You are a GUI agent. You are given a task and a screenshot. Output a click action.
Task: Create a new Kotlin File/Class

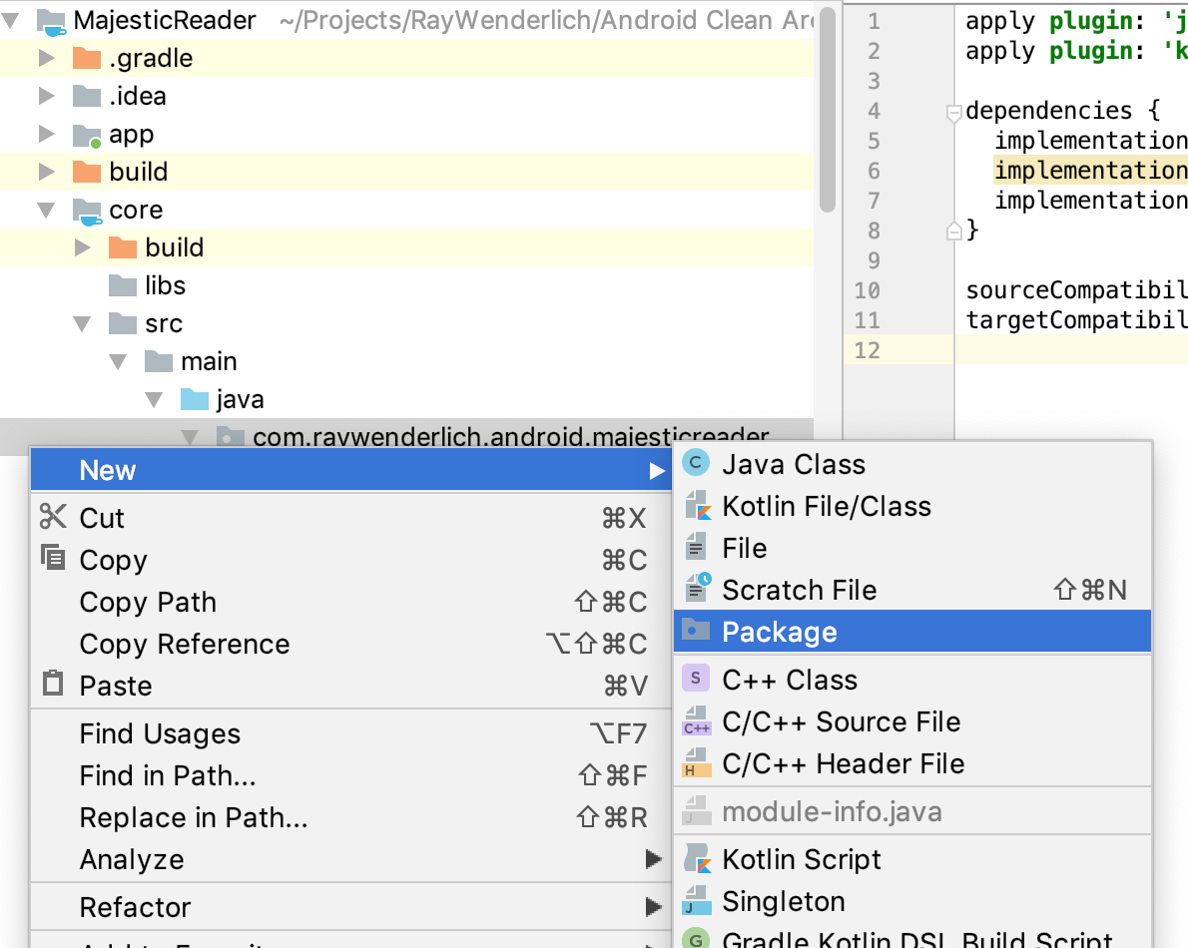pos(912,506)
